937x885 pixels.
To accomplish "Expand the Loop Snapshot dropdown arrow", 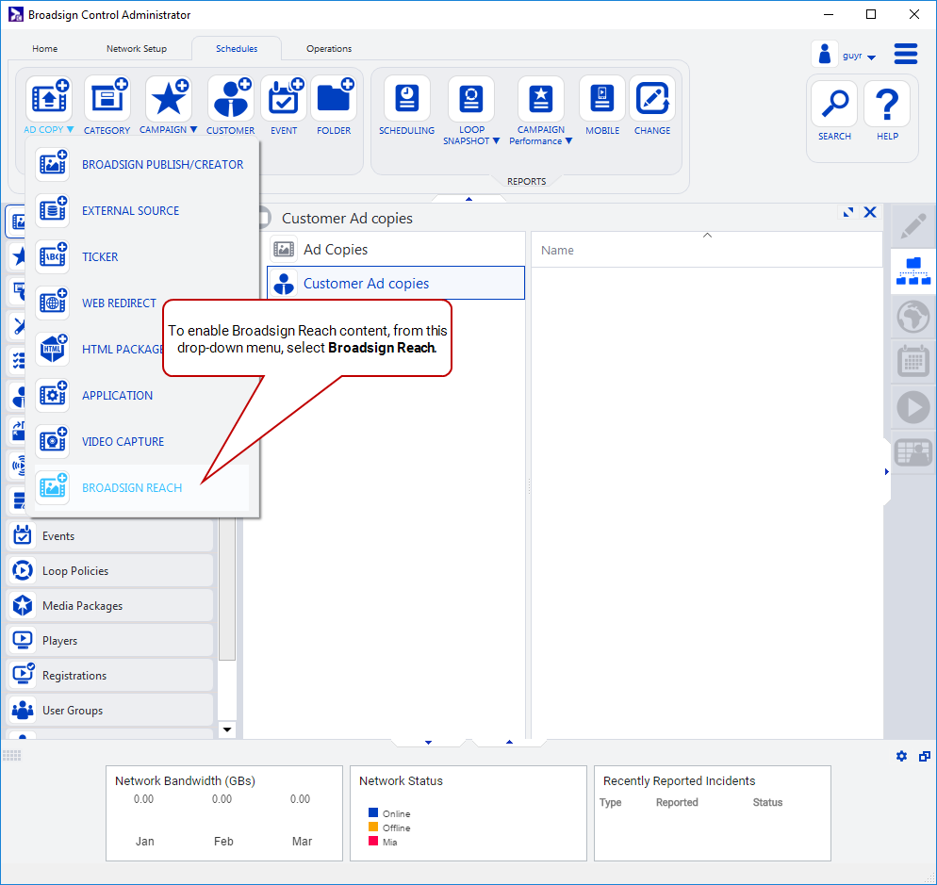I will pos(496,141).
